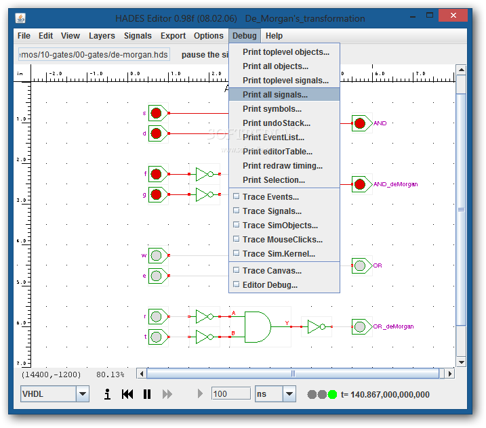Click the single-step play arrow
The height and width of the screenshot is (428, 486).
(200, 394)
